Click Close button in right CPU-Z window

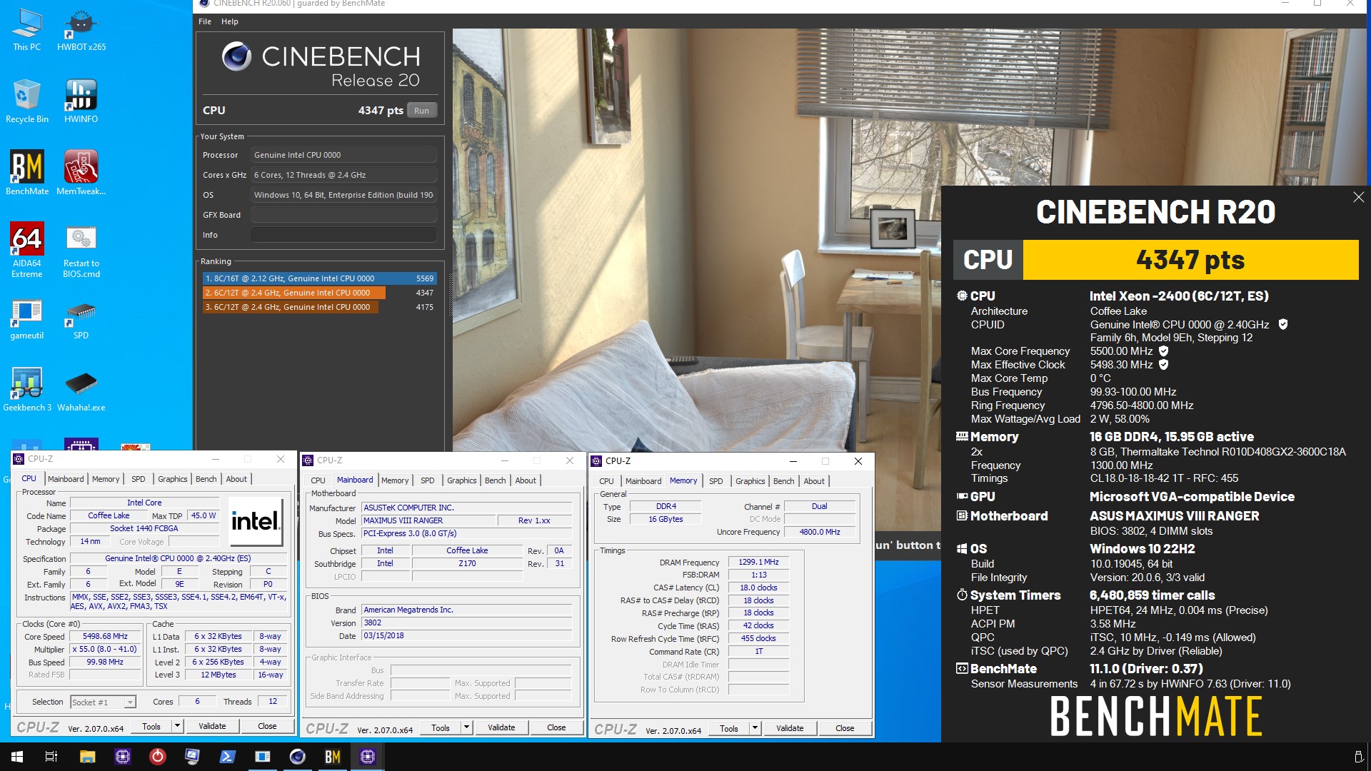click(845, 728)
